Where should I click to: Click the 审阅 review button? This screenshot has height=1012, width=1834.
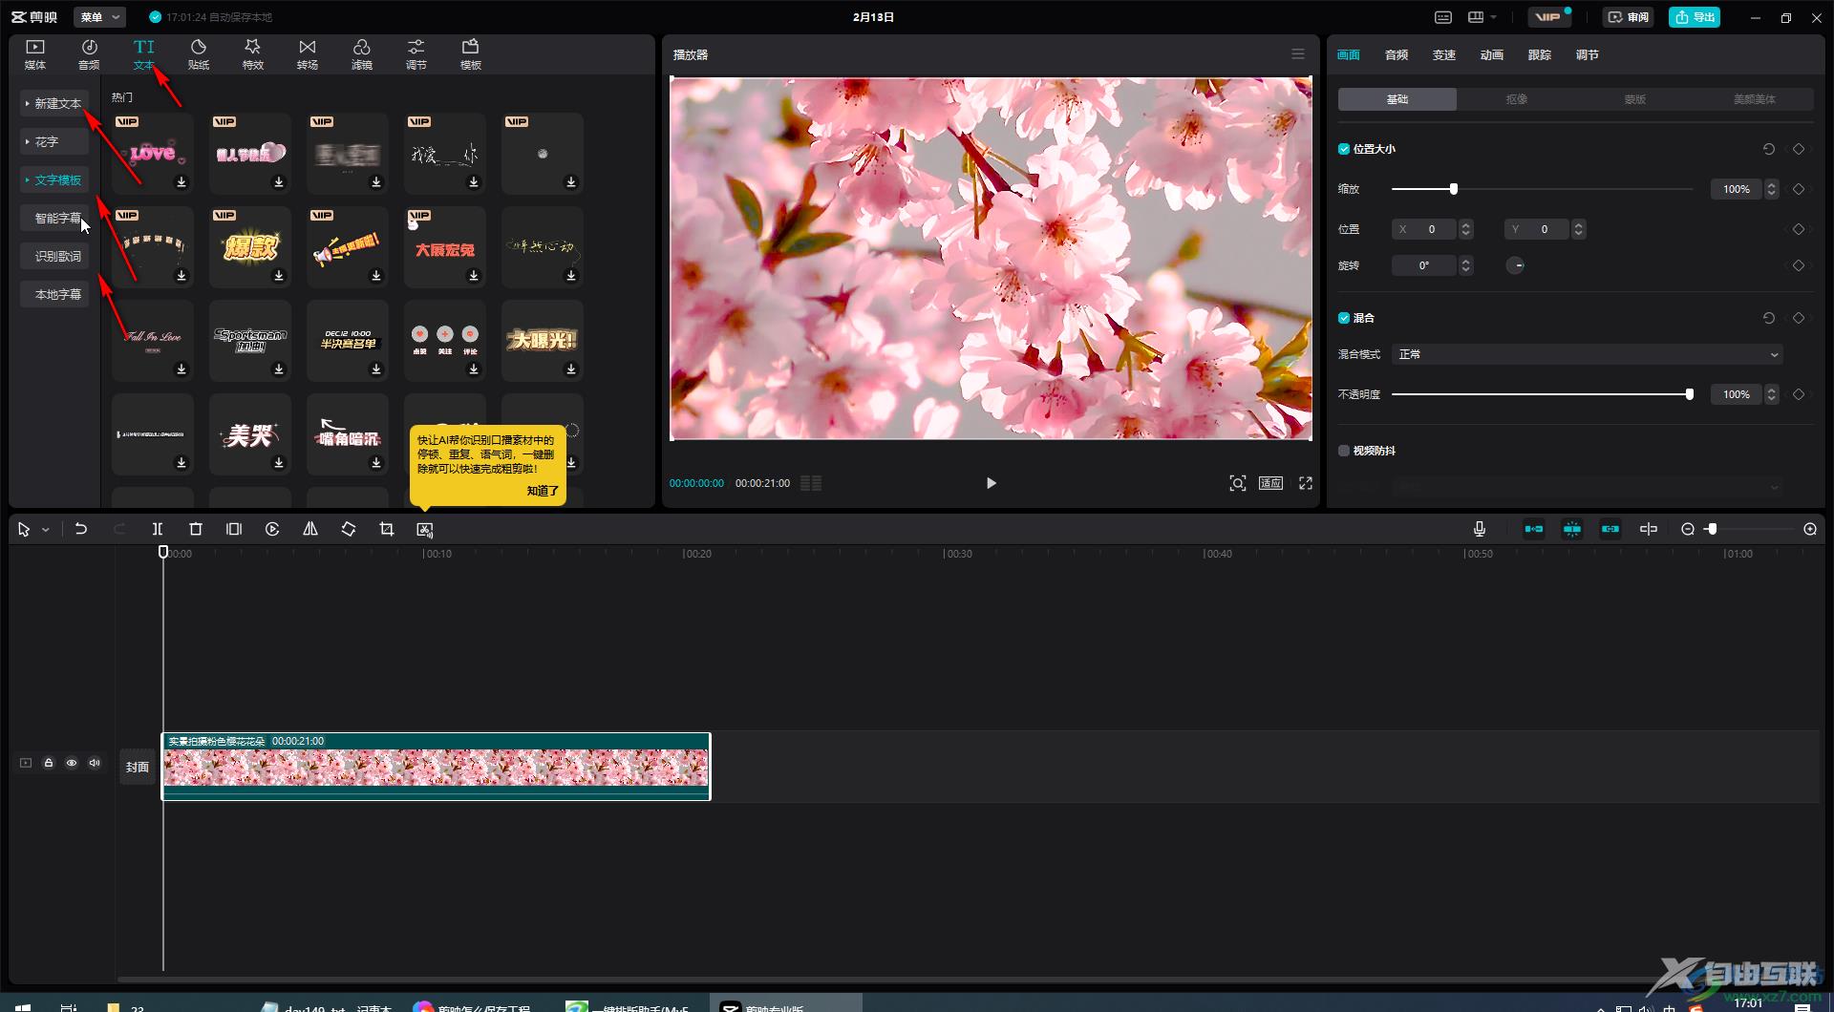tap(1629, 17)
